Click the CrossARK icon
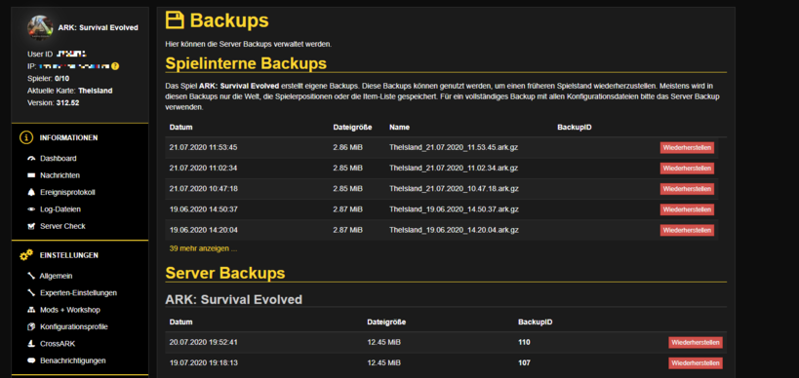 click(x=31, y=343)
